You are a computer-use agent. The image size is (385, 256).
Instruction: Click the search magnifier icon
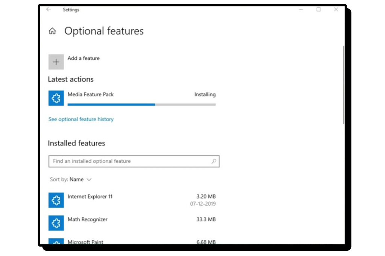(x=214, y=161)
